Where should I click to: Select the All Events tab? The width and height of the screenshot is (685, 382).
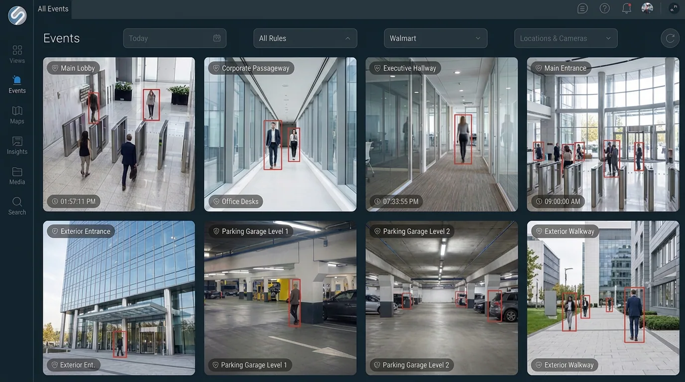click(x=53, y=9)
